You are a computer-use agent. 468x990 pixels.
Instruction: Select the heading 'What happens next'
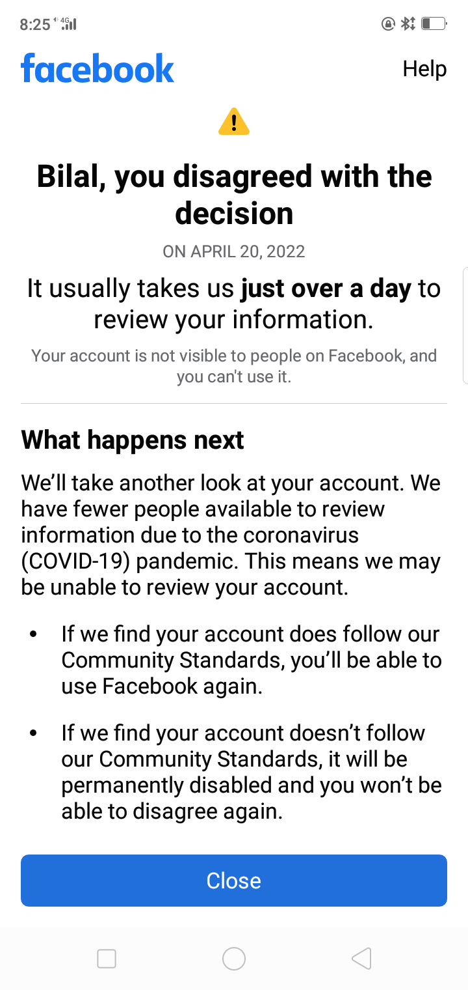(132, 440)
